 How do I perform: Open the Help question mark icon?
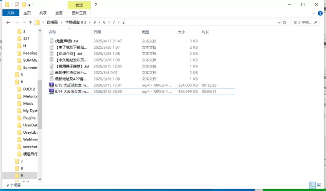coord(320,13)
